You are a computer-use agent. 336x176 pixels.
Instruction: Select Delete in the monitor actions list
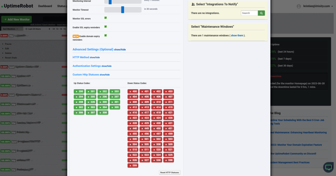coord(8,53)
